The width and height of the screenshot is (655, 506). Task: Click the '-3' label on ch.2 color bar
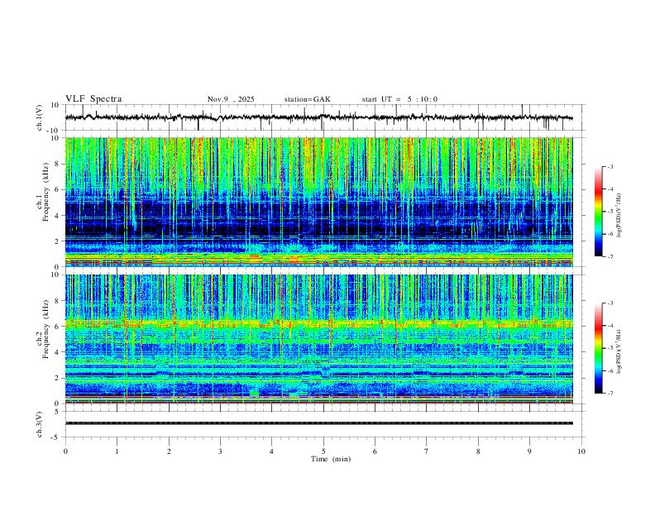click(610, 303)
